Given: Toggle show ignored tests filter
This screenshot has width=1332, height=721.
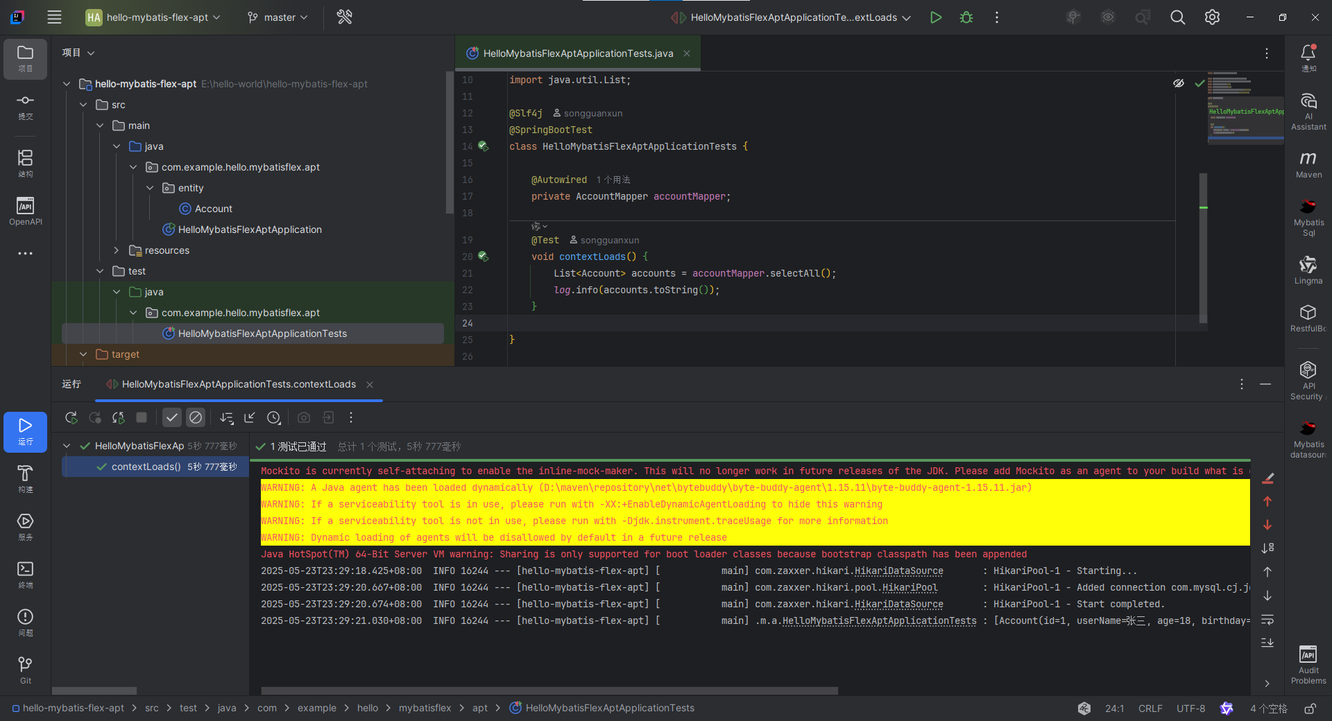Looking at the screenshot, I should point(196,417).
